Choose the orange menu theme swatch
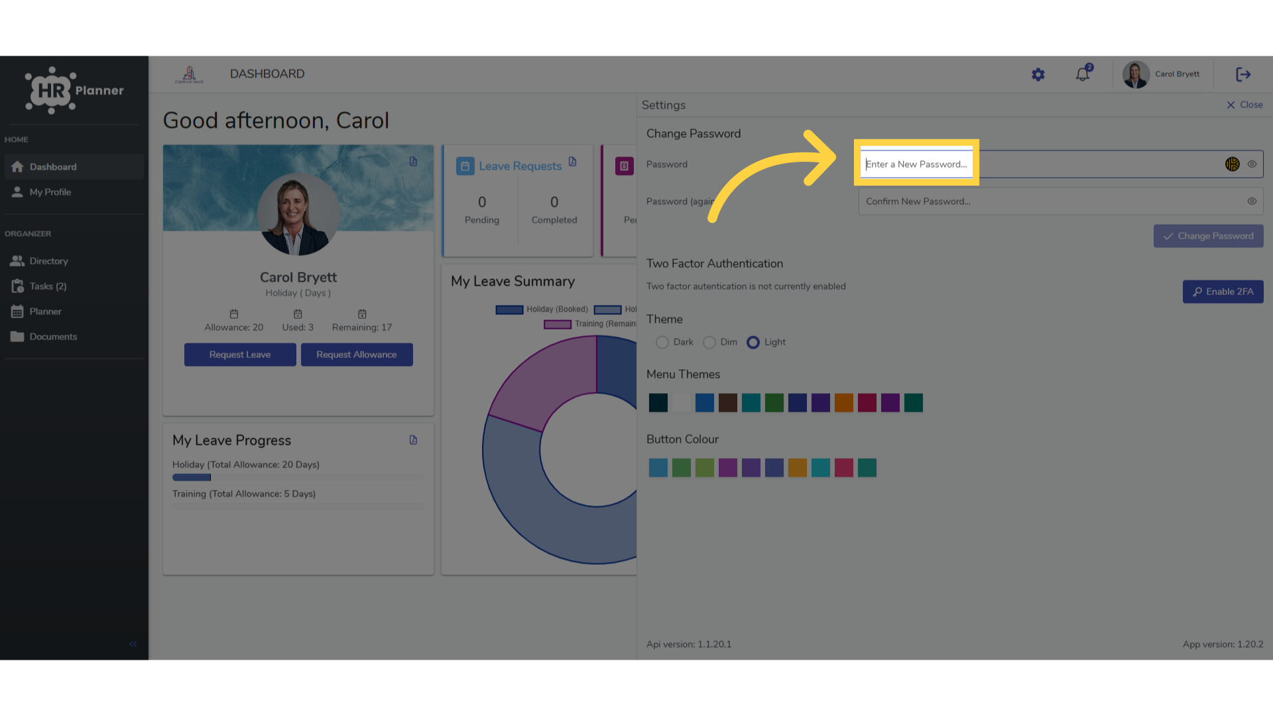The width and height of the screenshot is (1273, 716). click(844, 403)
